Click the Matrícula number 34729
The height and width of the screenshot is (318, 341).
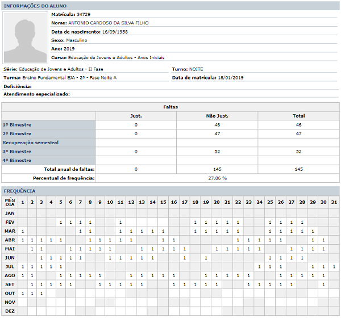(83, 14)
